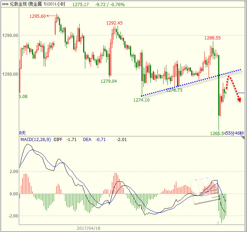This screenshot has height=232, width=247.
Task: Select the 1292.45 peak label
Action: pyautogui.click(x=114, y=23)
